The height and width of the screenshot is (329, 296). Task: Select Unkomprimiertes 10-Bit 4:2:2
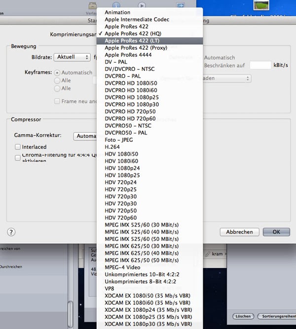point(149,274)
